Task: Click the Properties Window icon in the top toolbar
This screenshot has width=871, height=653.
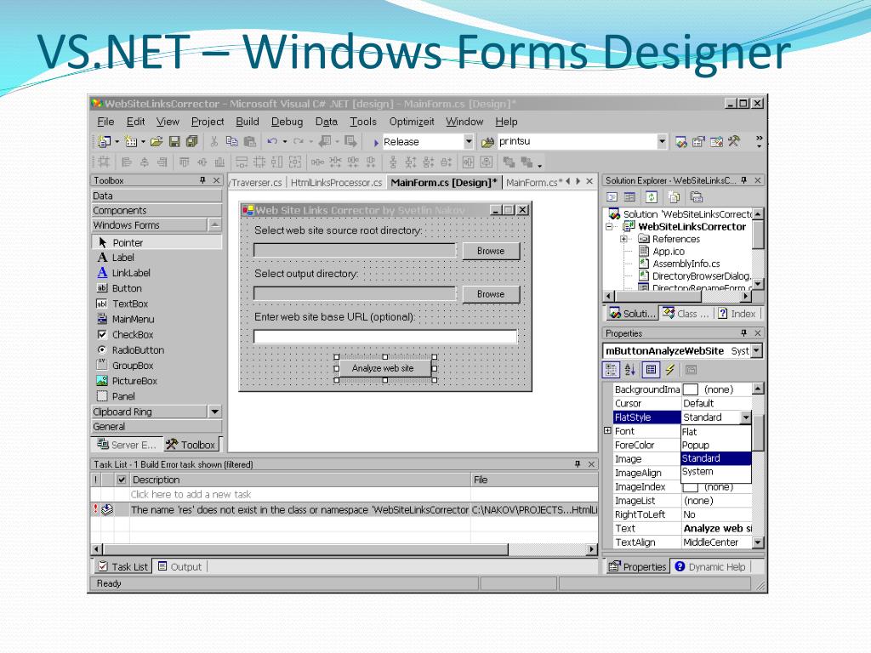Action: pos(698,142)
